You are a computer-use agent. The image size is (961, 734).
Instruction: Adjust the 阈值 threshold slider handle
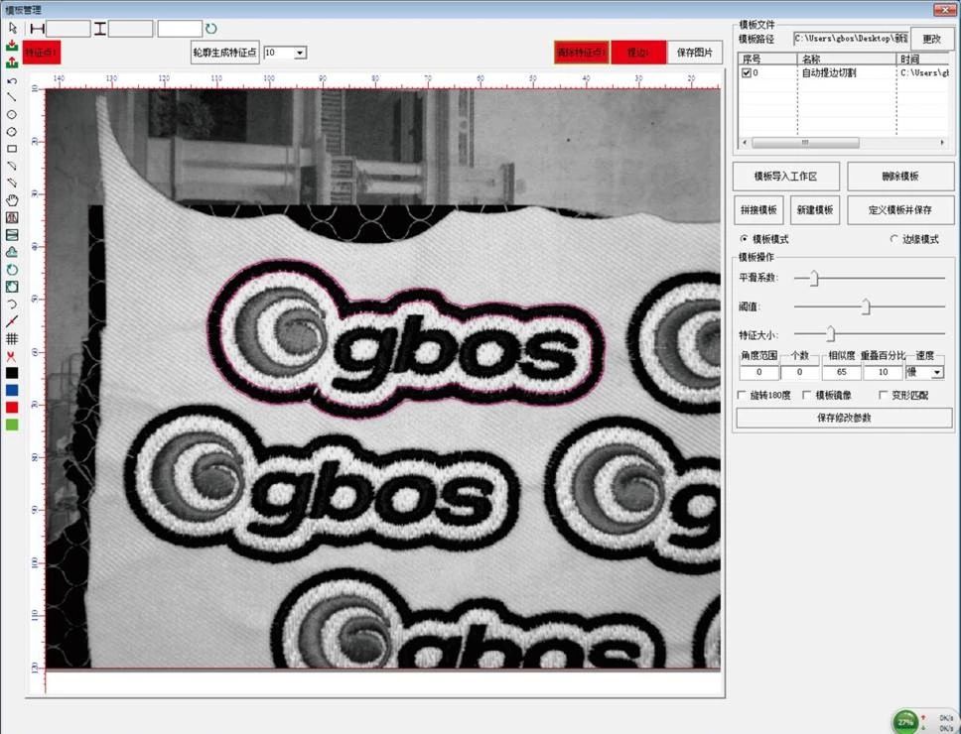[866, 306]
